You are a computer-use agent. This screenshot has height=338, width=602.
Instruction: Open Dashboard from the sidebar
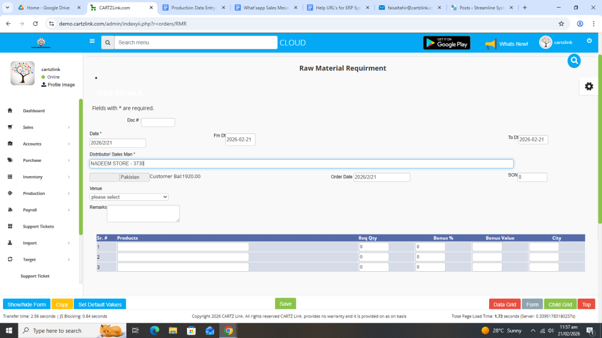[x=34, y=111]
